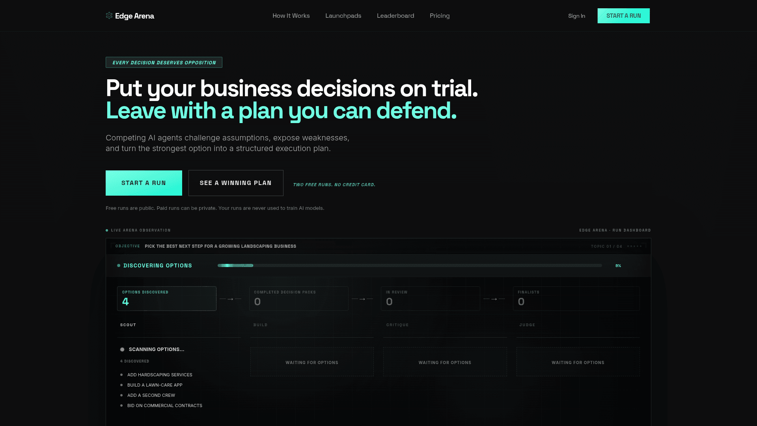757x426 pixels.
Task: Click the In Review stat card
Action: [431, 299]
